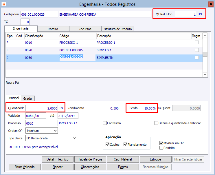Enable the Fantasma checkbox
This screenshot has width=215, height=175.
(x=105, y=123)
